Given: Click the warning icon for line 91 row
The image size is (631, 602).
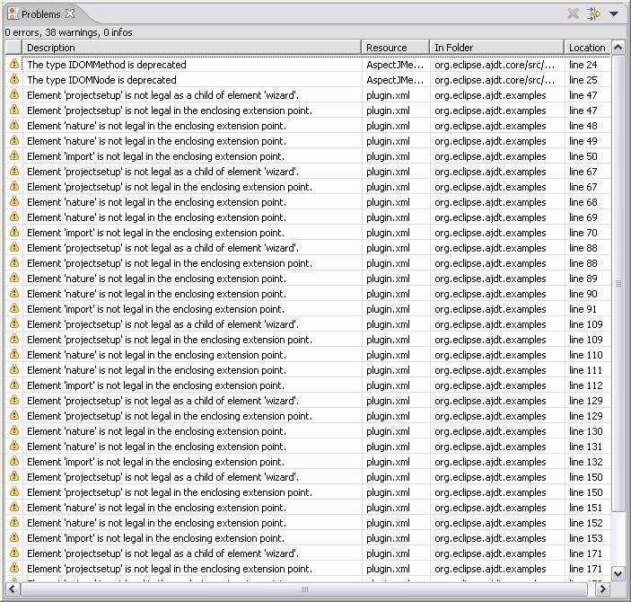Looking at the screenshot, I should 13,309.
